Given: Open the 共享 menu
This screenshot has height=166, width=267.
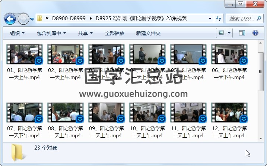Looking at the screenshot, I should pos(85,33).
